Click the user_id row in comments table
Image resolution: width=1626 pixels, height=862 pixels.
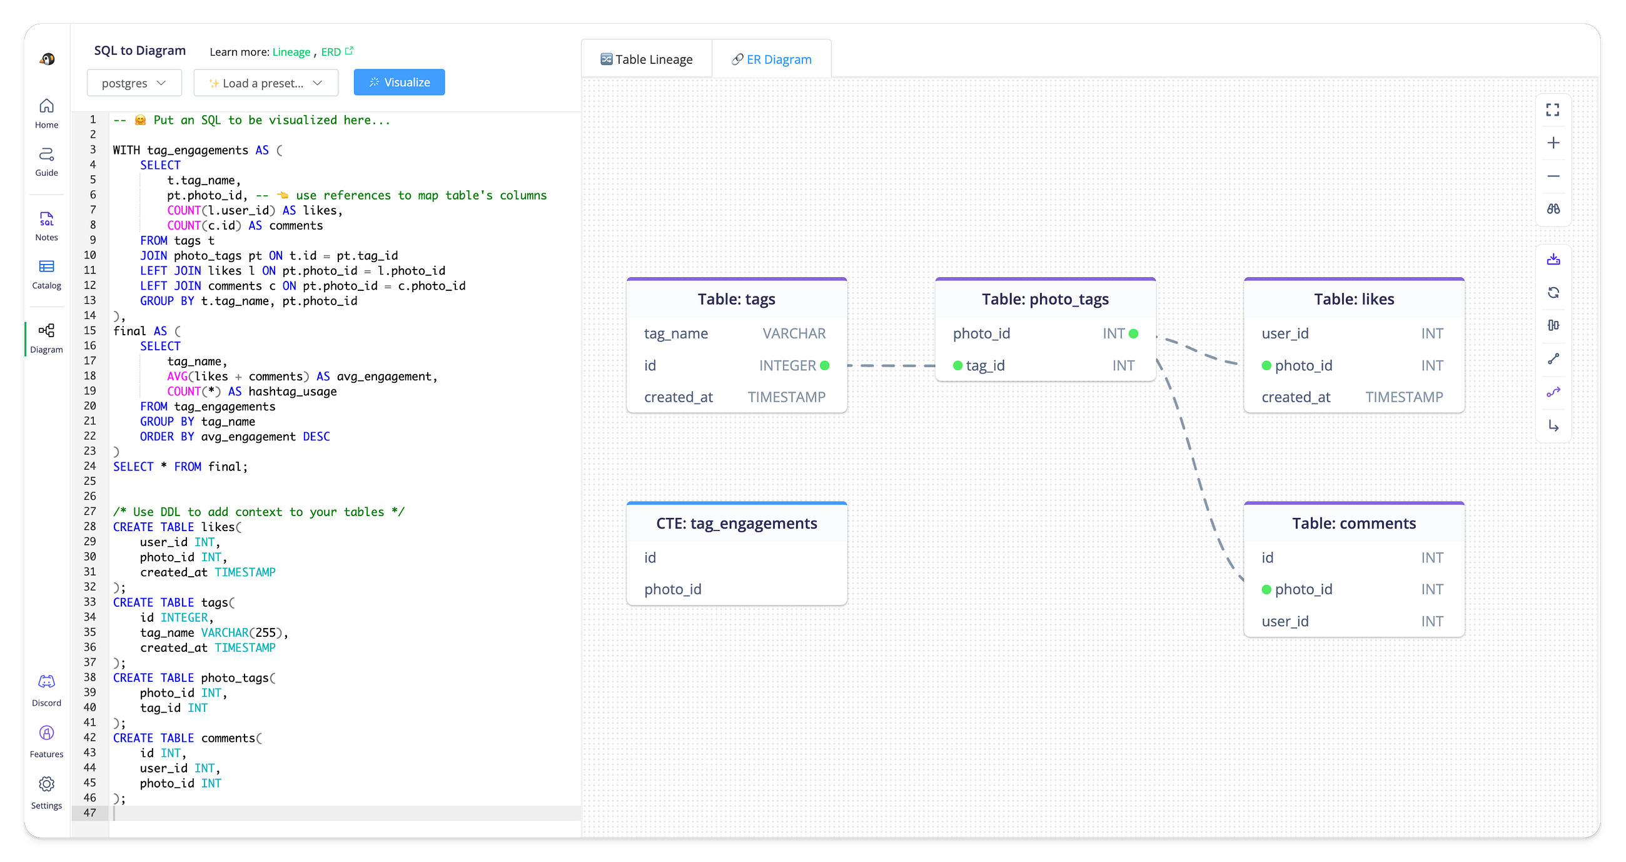pyautogui.click(x=1353, y=621)
